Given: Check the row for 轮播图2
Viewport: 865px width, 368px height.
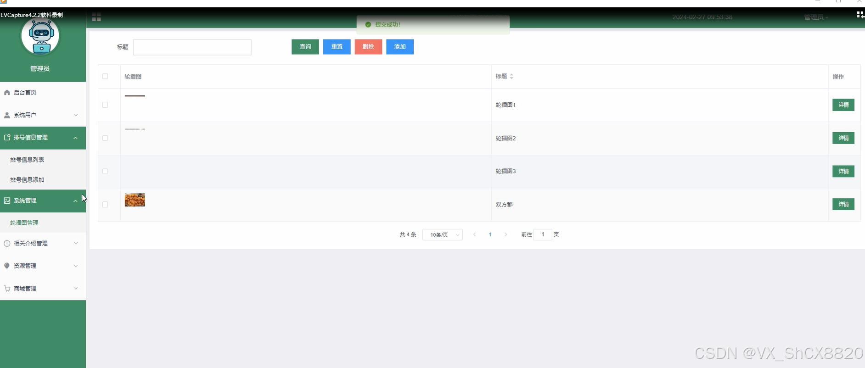Looking at the screenshot, I should click(x=105, y=138).
